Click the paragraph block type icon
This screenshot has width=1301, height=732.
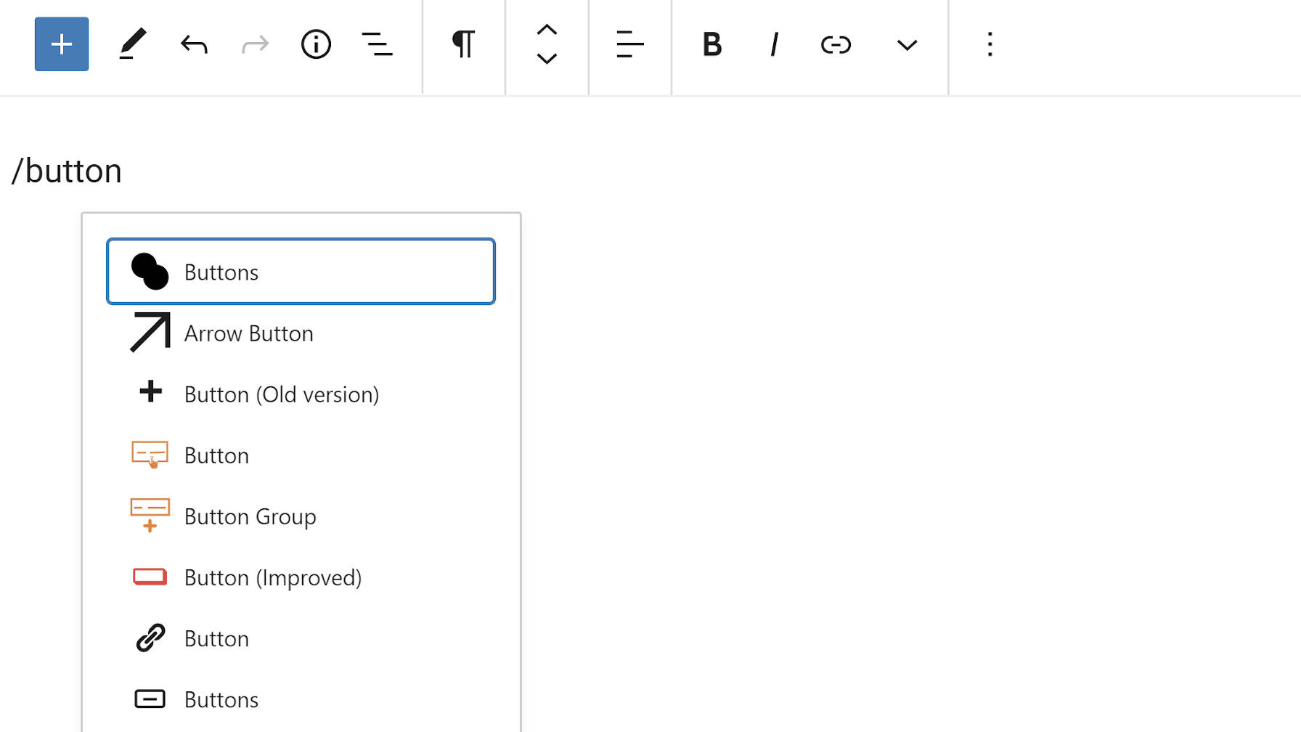(463, 44)
